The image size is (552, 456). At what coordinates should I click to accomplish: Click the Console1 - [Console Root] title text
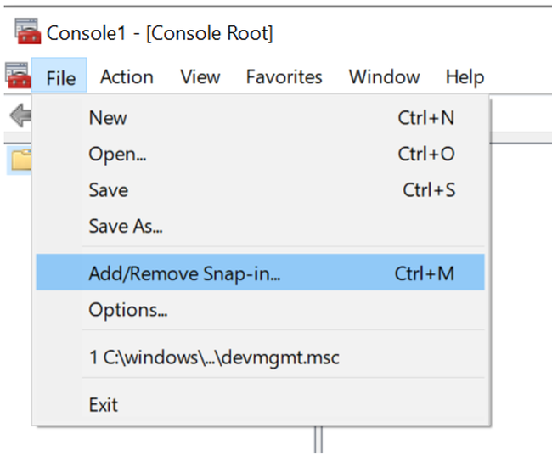coord(160,33)
